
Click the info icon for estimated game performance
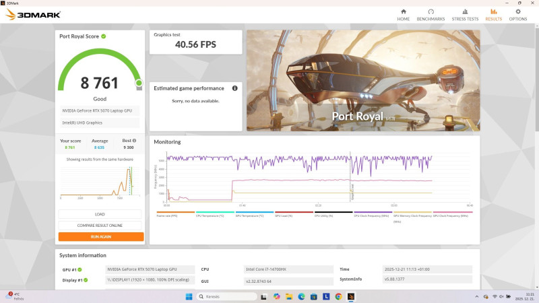pyautogui.click(x=234, y=88)
